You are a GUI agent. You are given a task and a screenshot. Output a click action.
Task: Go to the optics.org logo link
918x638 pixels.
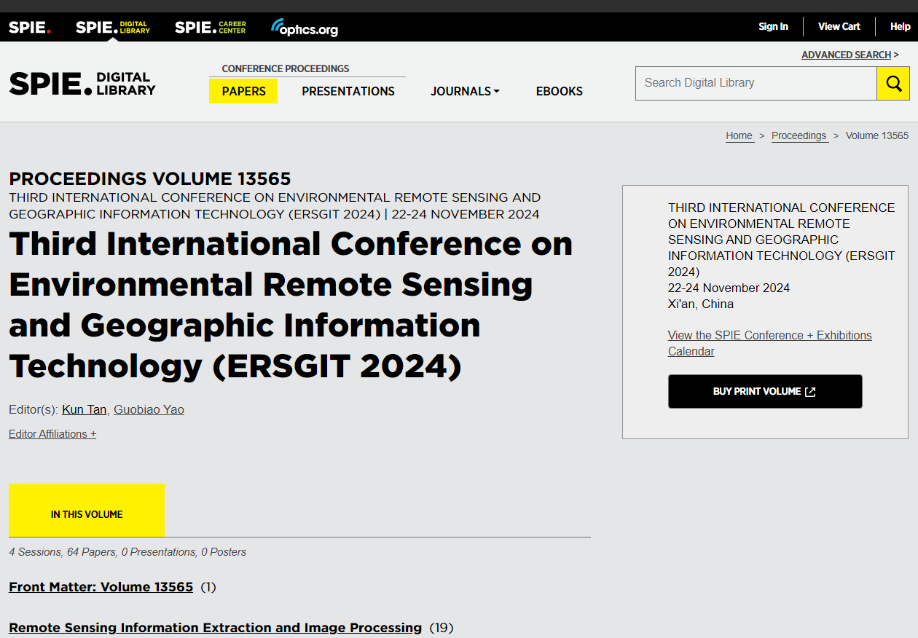[305, 28]
